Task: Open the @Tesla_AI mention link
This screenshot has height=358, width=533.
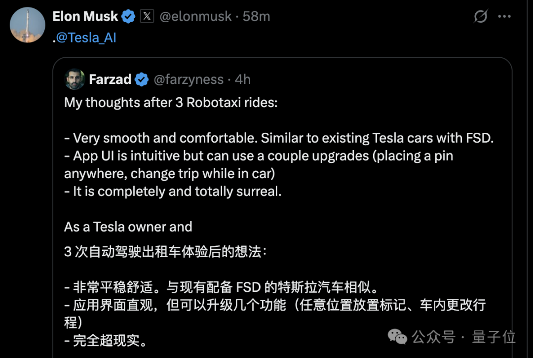Action: point(86,38)
